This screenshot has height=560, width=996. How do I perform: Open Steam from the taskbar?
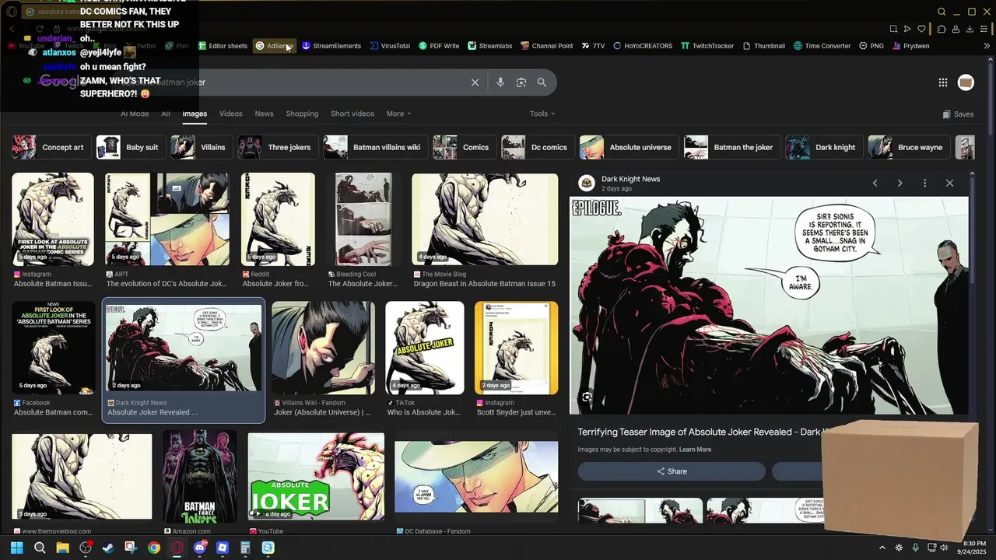click(x=108, y=548)
